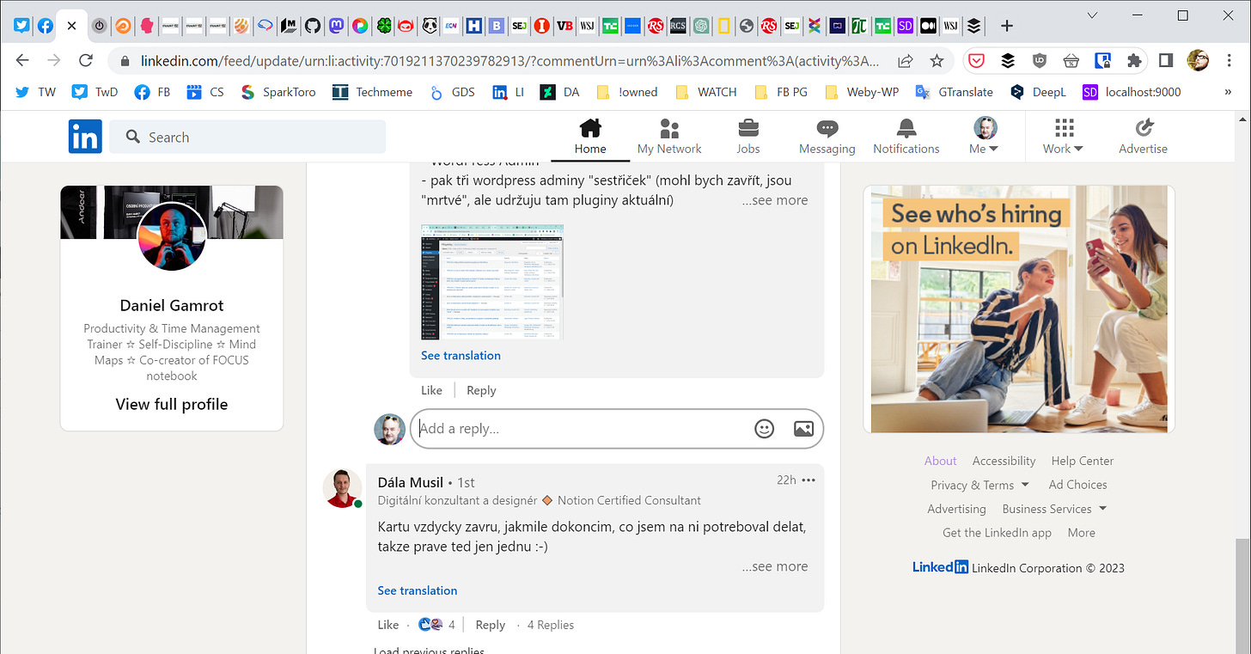Open the shopping basket extension
1251x654 pixels.
(x=1071, y=61)
